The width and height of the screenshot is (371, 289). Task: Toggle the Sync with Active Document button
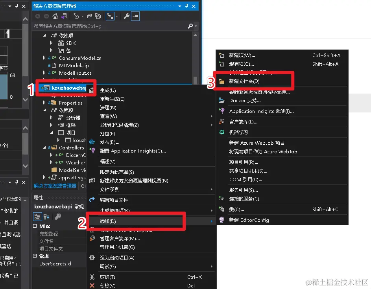tap(110, 17)
